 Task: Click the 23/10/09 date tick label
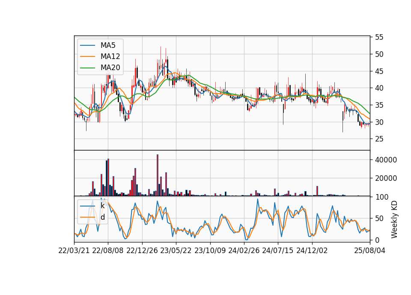(x=210, y=251)
